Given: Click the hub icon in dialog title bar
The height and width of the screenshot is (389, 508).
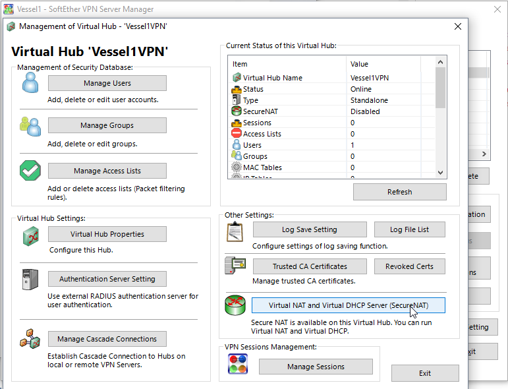Looking at the screenshot, I should click(11, 26).
